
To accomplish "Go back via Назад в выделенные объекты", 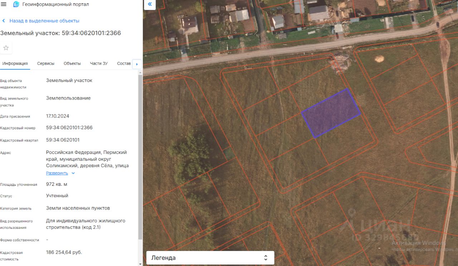I will pos(44,21).
